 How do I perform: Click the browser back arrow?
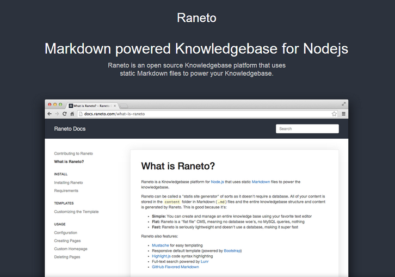(50, 114)
